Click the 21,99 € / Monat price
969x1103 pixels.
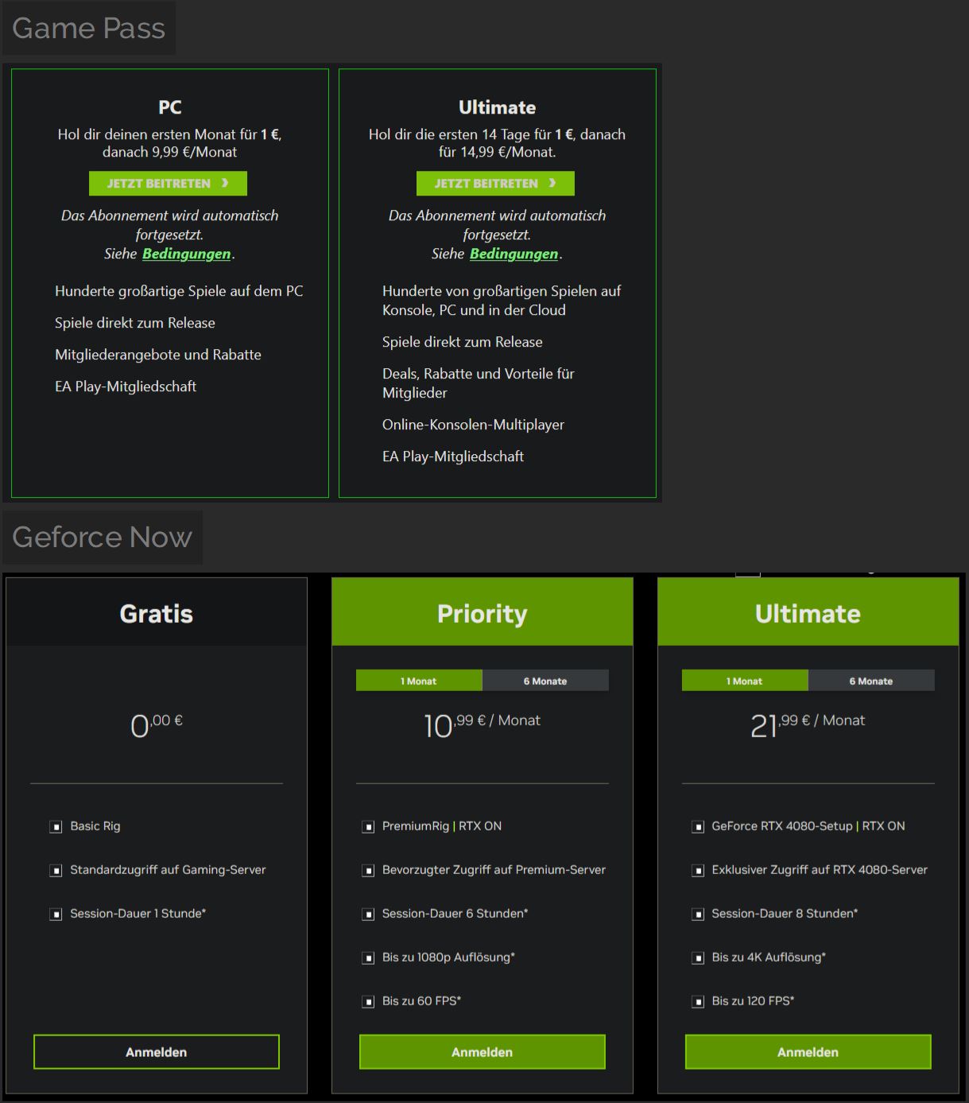pos(808,724)
